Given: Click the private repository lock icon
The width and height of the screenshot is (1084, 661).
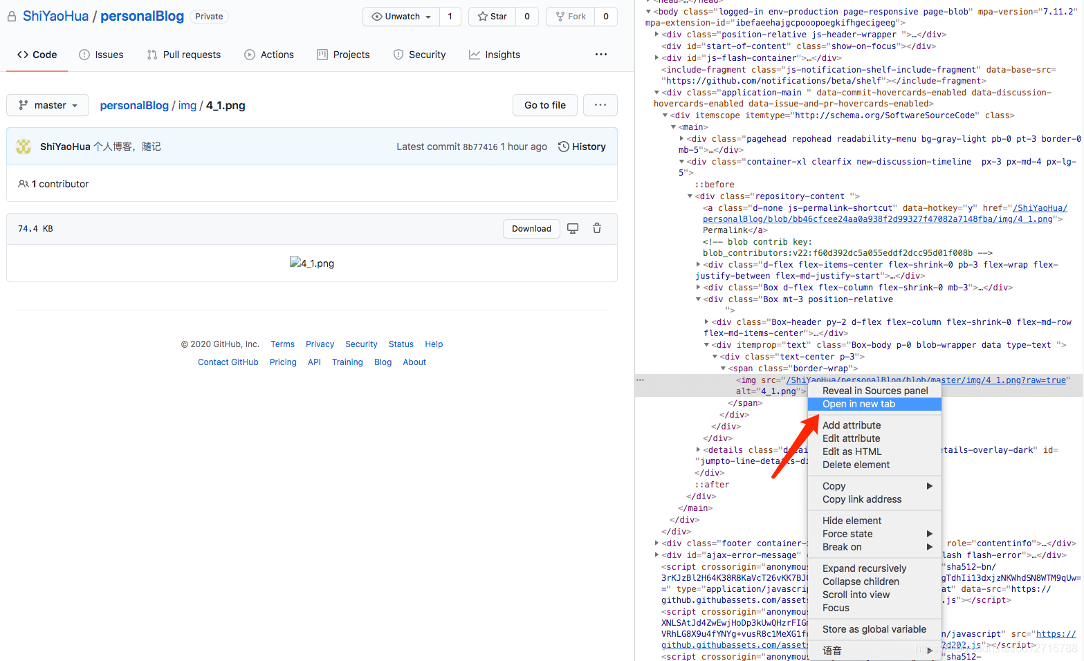Looking at the screenshot, I should pos(12,17).
